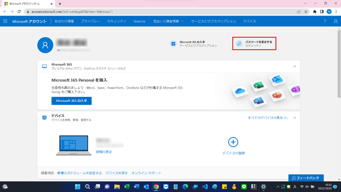The height and width of the screenshot is (192, 341).
Task: Bookmark this page with star icon
Action: tap(306, 12)
